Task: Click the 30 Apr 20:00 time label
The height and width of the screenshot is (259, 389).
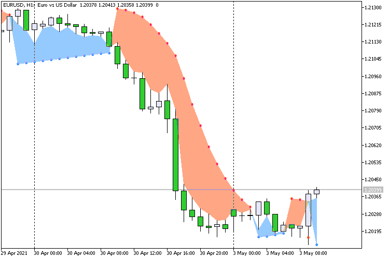Action: 214,253
